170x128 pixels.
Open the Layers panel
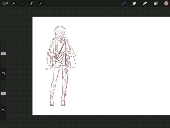[156, 3]
